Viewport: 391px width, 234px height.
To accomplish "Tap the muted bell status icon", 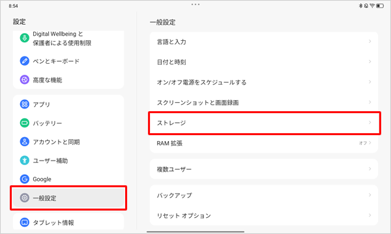I will click(366, 6).
